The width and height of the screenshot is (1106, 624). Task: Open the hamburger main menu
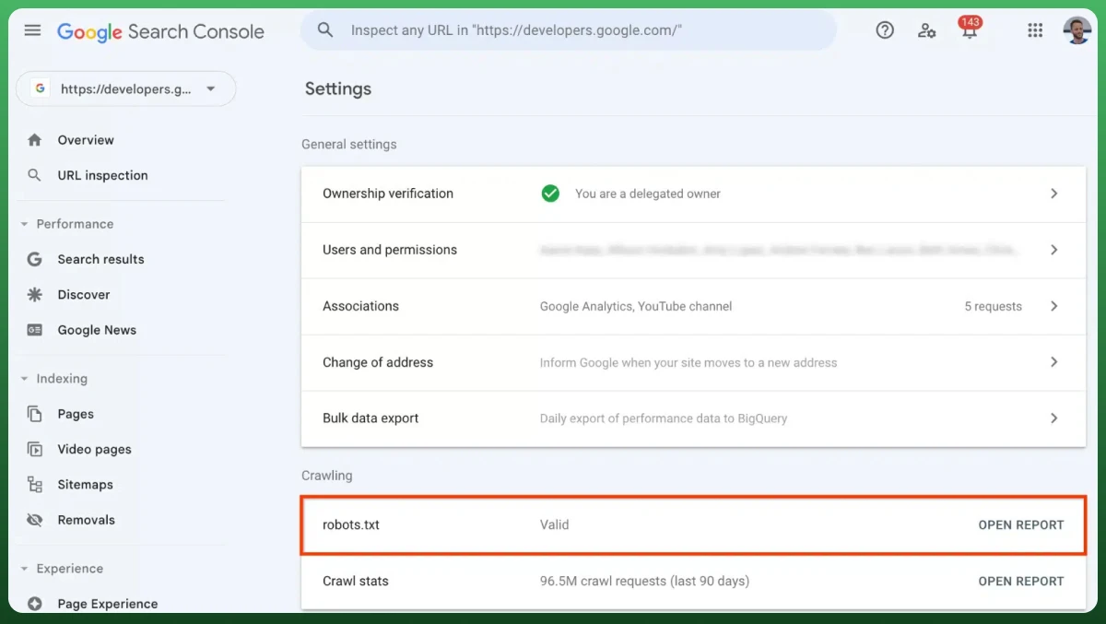click(x=32, y=30)
